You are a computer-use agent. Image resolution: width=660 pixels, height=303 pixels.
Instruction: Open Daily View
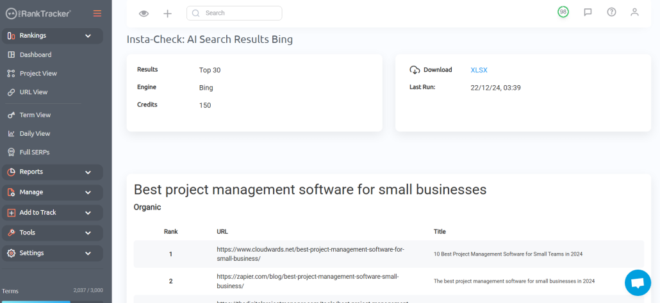[x=35, y=133]
